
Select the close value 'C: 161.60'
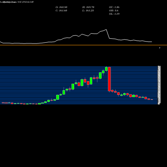click(x=61, y=10)
